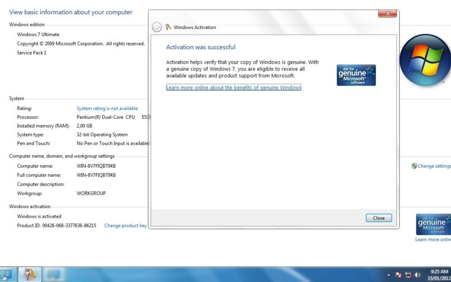Image resolution: width=451 pixels, height=282 pixels.
Task: Click the Full computer name WIN-8V7FIQBT9K8 value
Action: (96, 175)
